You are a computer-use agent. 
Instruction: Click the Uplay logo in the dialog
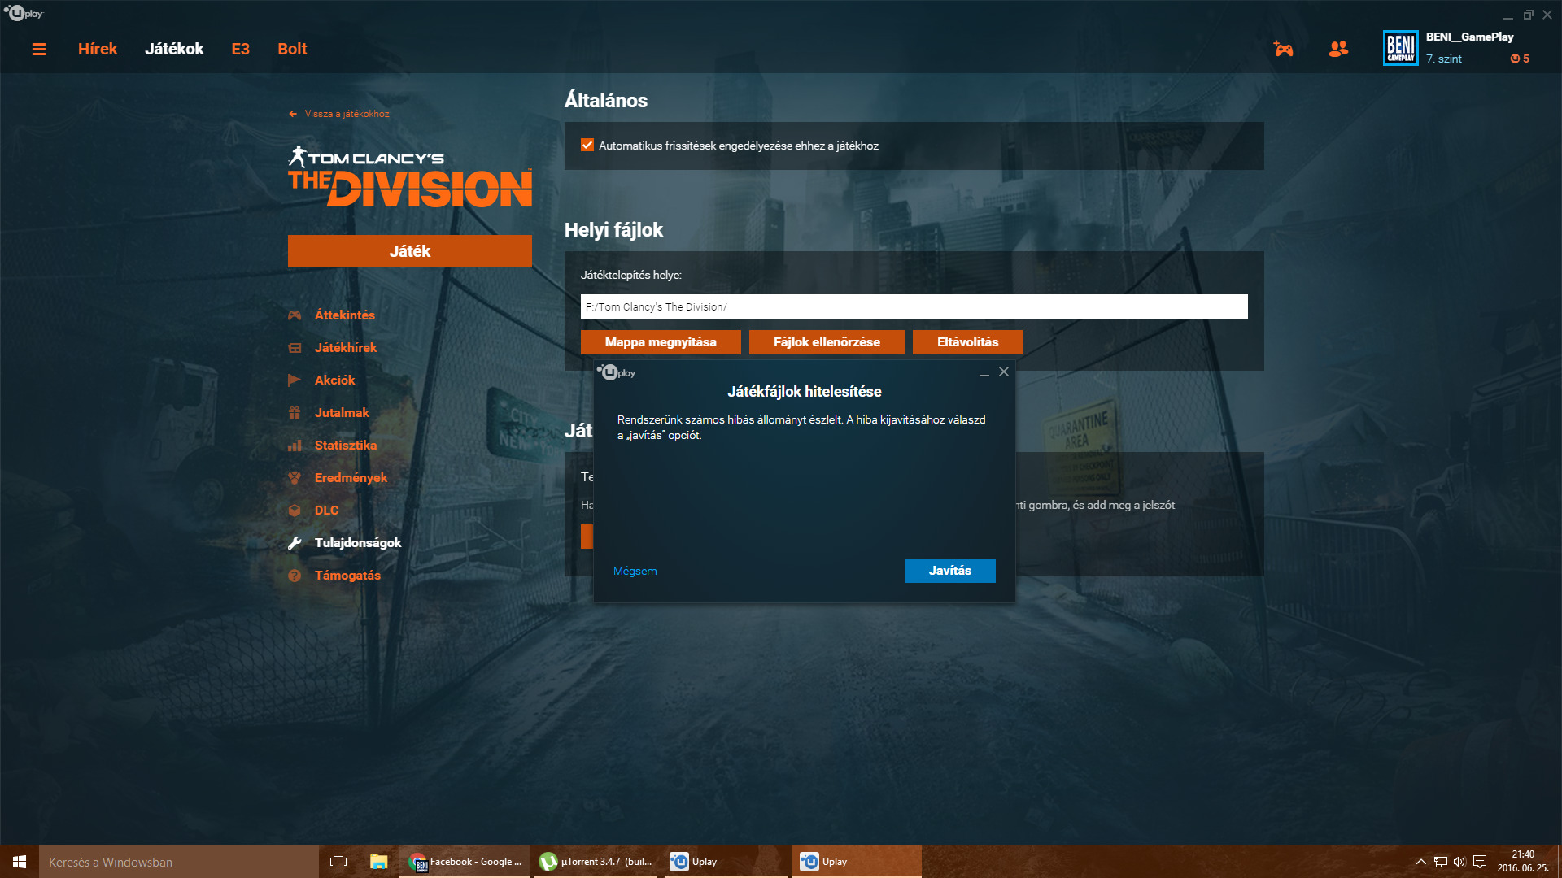tap(617, 372)
